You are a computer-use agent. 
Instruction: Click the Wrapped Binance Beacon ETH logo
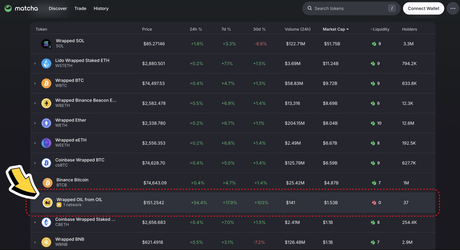46,103
